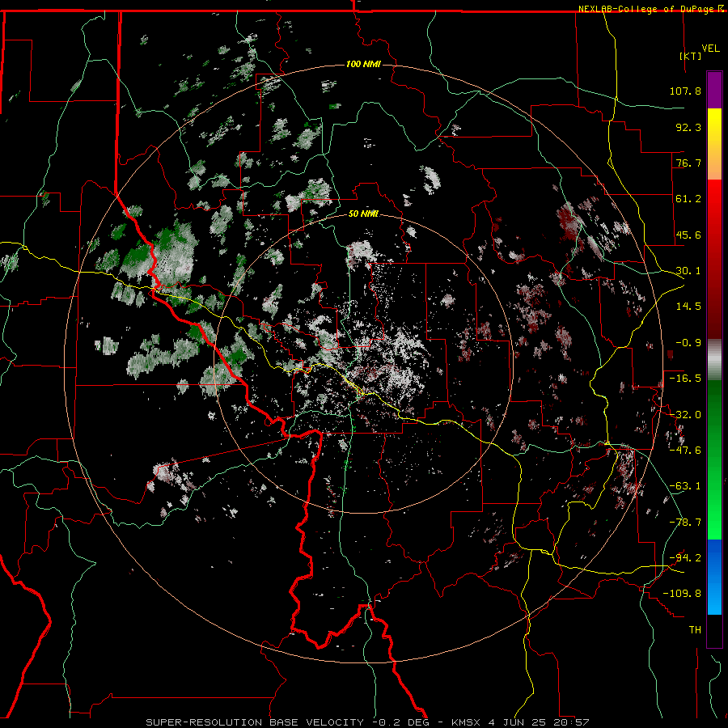Screen dimensions: 728x728
Task: Click the purple top segment of color bar
Action: pyautogui.click(x=714, y=90)
